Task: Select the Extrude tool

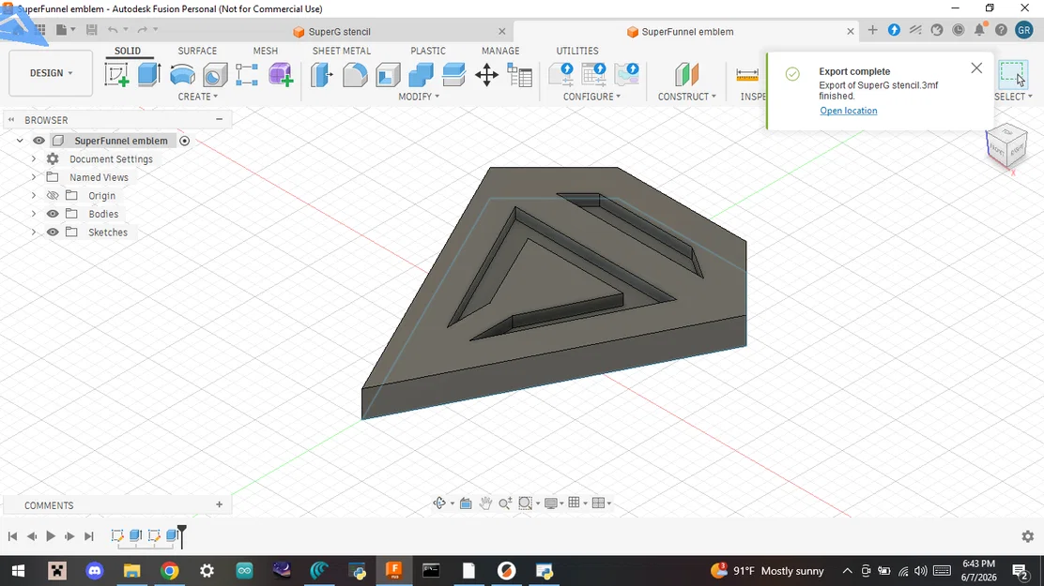Action: point(149,74)
